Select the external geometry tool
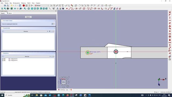 (114, 8)
